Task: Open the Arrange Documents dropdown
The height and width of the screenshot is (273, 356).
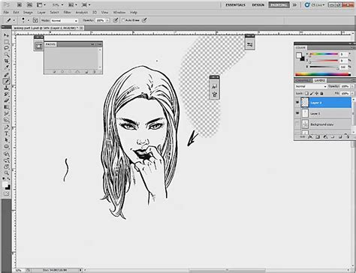Action: coord(72,4)
